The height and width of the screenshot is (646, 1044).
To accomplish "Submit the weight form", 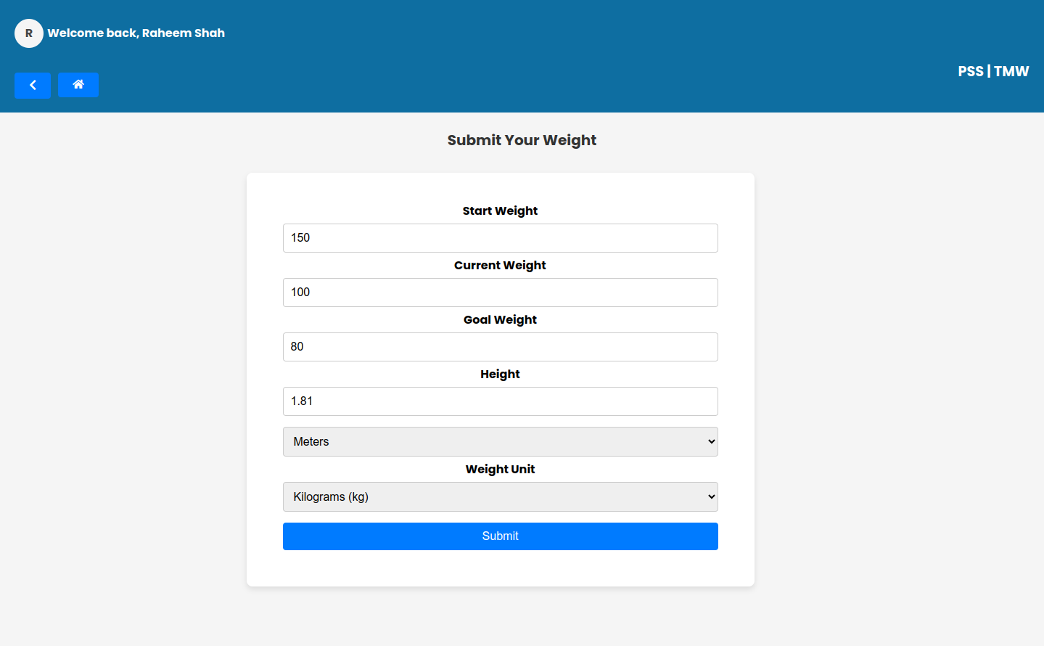I will pos(501,536).
